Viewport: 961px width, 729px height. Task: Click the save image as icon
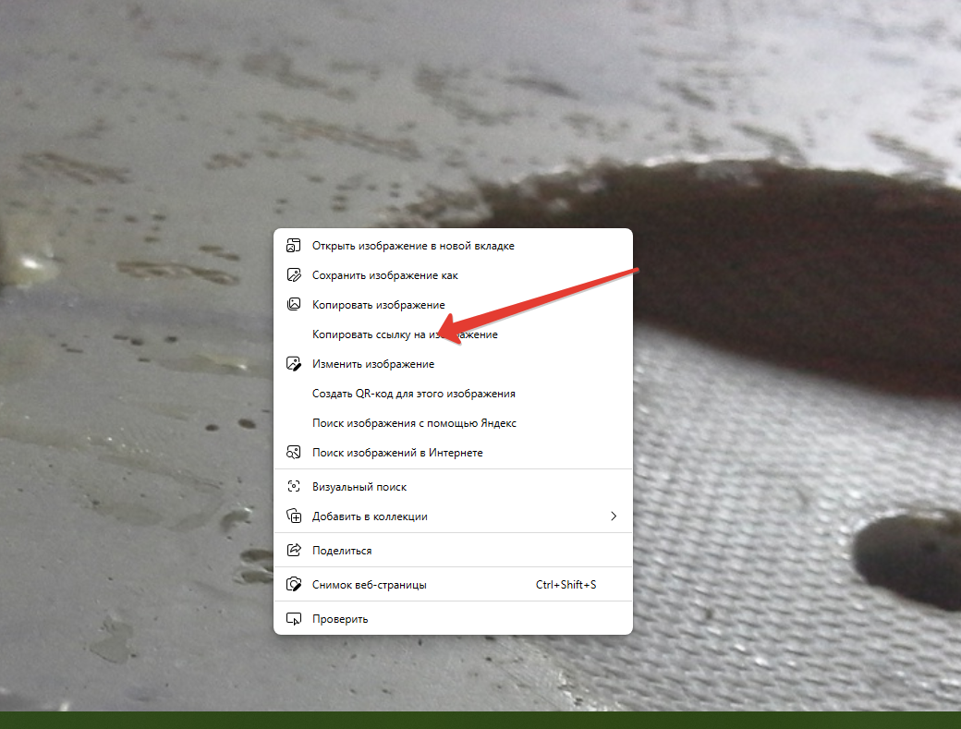(294, 275)
